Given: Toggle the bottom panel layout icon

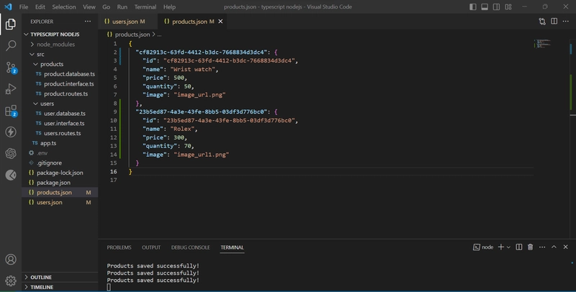Looking at the screenshot, I should pyautogui.click(x=485, y=6).
